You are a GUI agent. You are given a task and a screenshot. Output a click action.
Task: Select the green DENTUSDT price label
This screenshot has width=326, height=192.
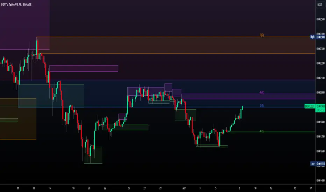pos(310,106)
